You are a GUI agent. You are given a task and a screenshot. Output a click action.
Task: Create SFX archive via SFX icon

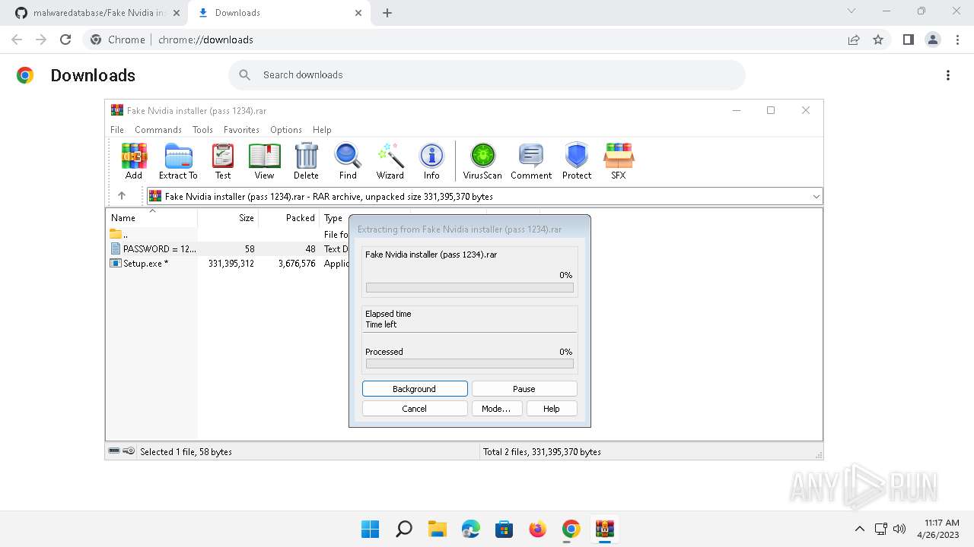coord(619,161)
